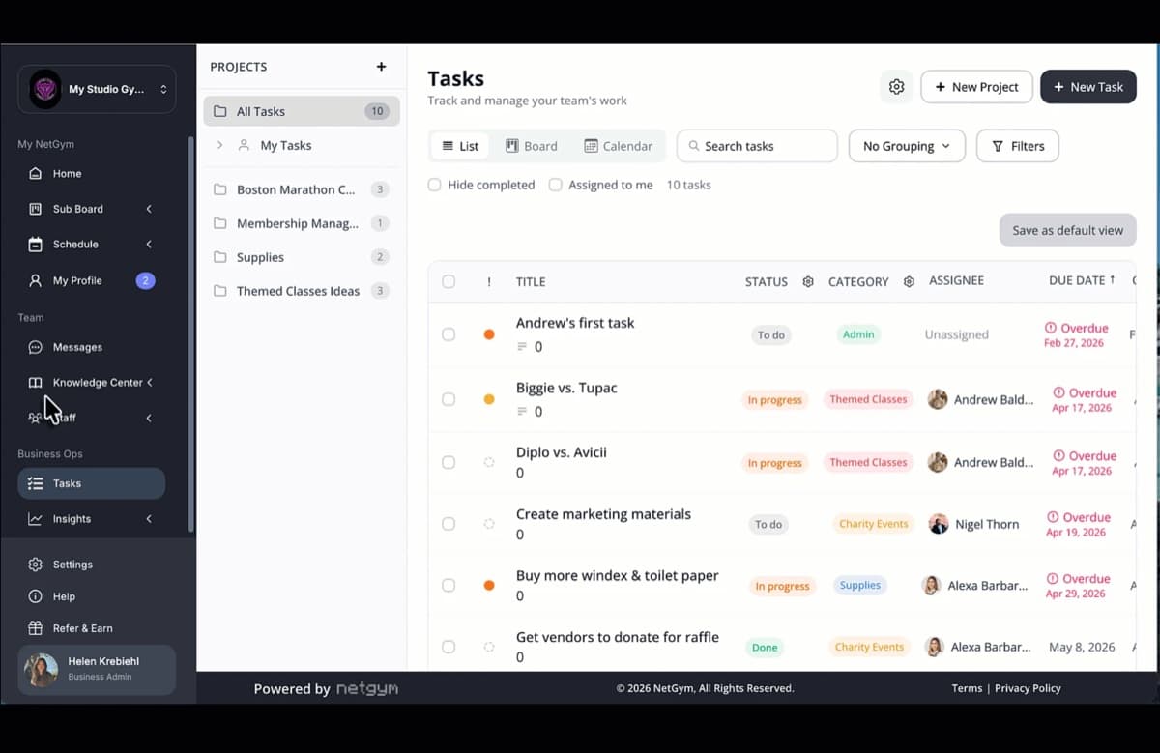This screenshot has width=1160, height=753.
Task: Click the Help info icon
Action: click(x=36, y=596)
